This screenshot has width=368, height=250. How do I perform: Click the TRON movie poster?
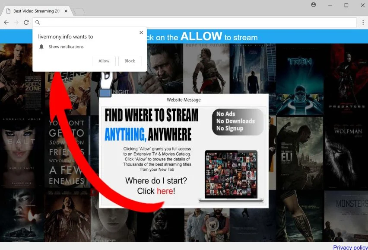click(300, 79)
